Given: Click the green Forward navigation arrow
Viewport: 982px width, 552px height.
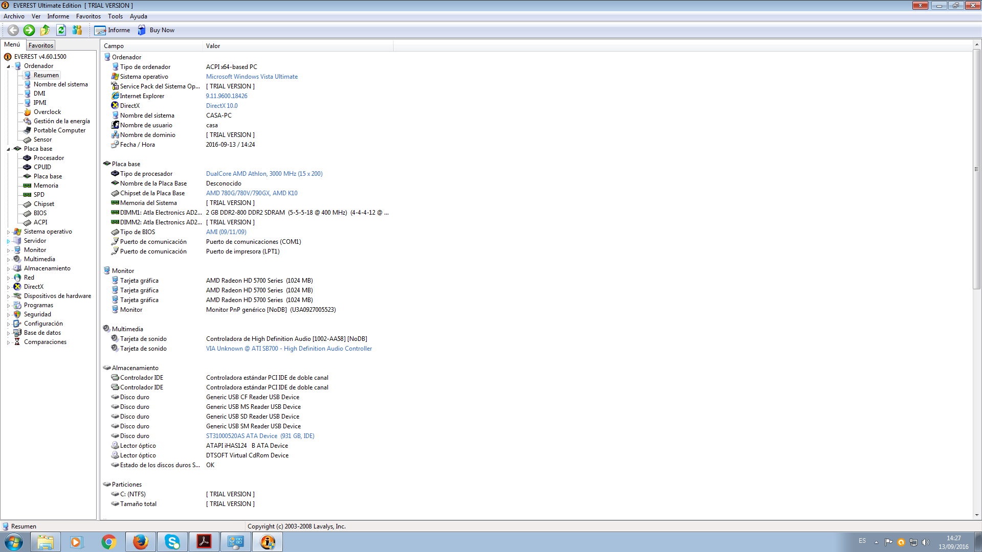Looking at the screenshot, I should point(29,30).
